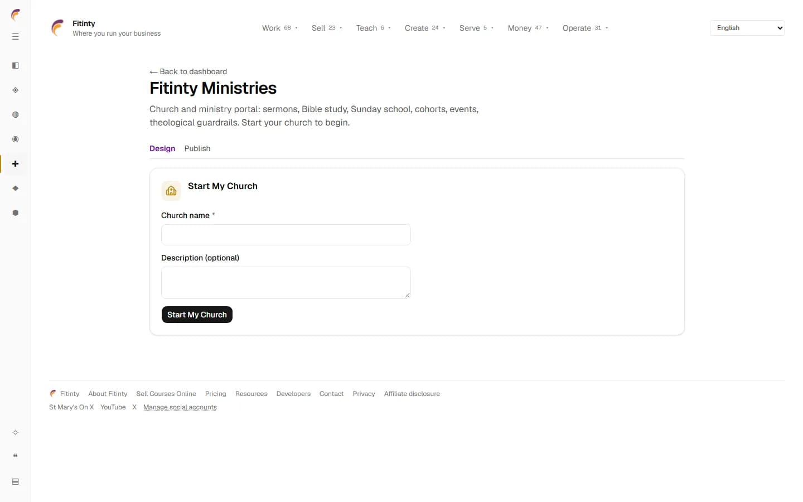Open the Developers footer link

(x=293, y=394)
